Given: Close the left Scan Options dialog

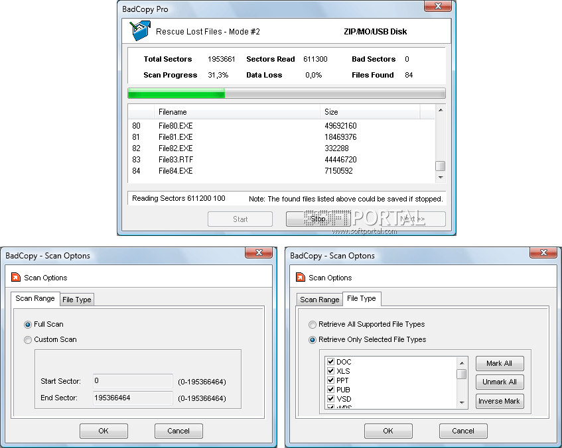Looking at the screenshot, I should tap(259, 252).
